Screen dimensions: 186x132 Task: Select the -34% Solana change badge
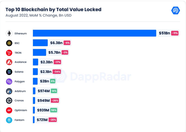[57, 72]
